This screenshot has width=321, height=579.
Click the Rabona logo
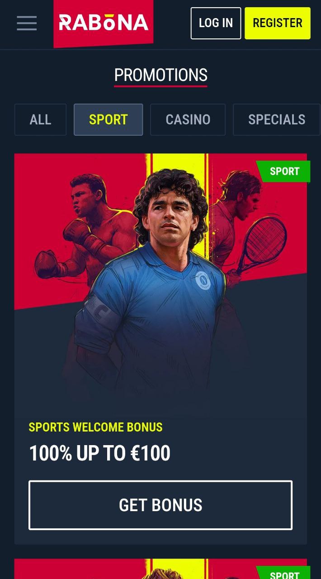coord(104,23)
